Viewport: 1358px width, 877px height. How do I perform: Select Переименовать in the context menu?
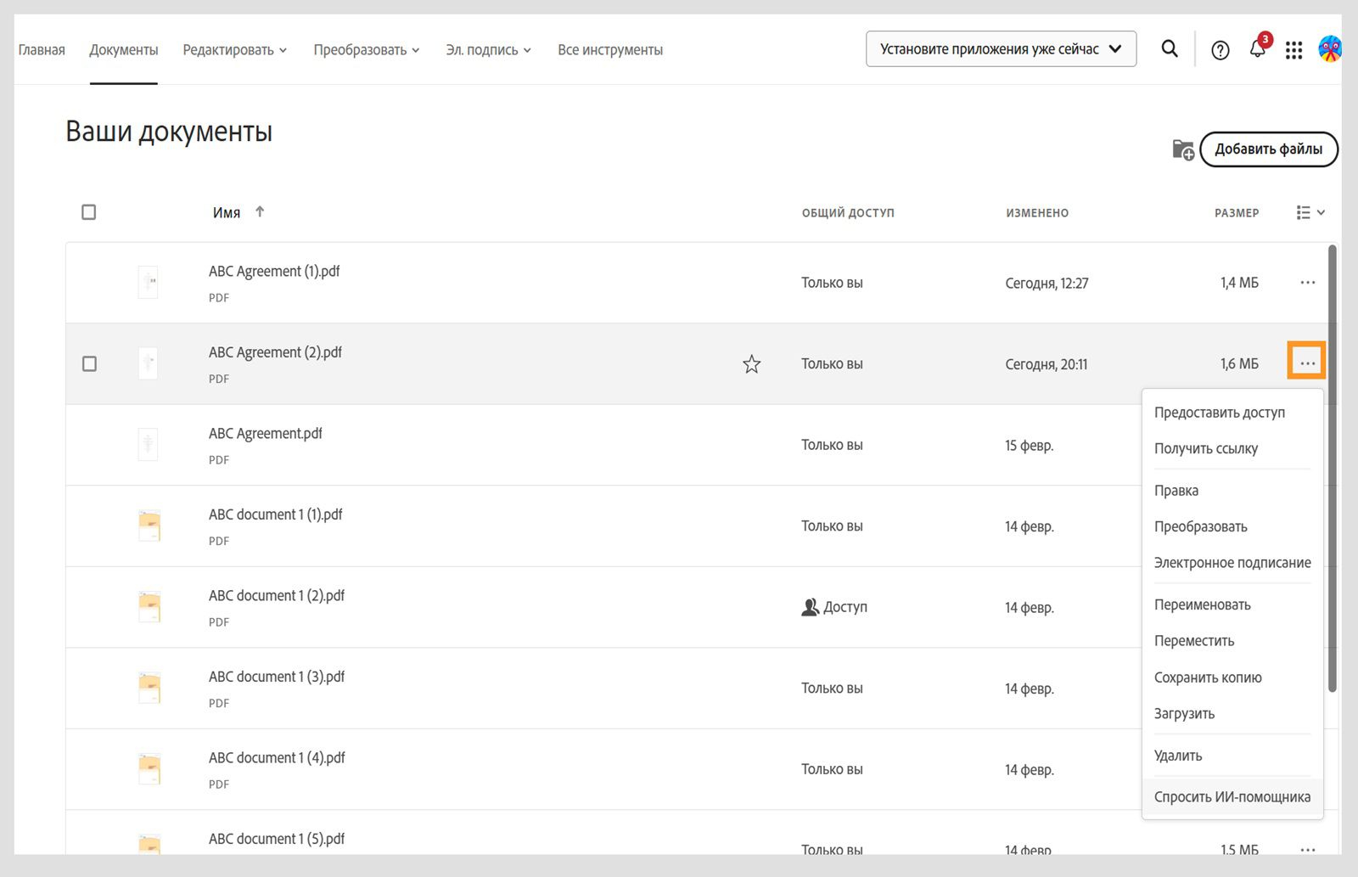[1202, 604]
